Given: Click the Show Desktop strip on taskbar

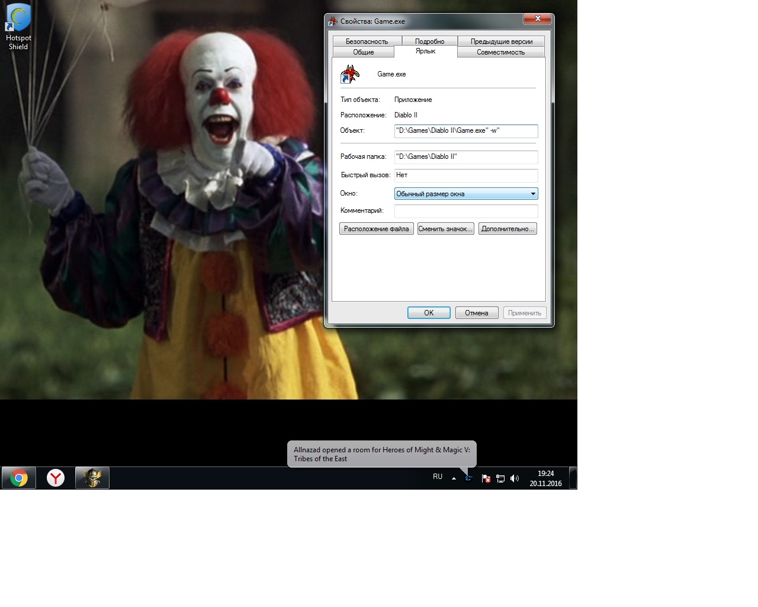Looking at the screenshot, I should 573,478.
